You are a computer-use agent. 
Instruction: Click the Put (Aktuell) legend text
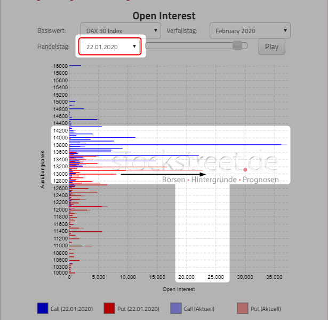(x=266, y=309)
